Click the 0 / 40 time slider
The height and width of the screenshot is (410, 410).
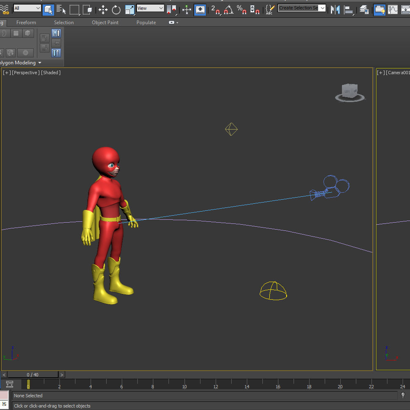33,375
